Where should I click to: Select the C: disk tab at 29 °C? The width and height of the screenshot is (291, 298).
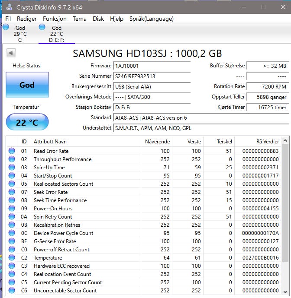(x=20, y=34)
